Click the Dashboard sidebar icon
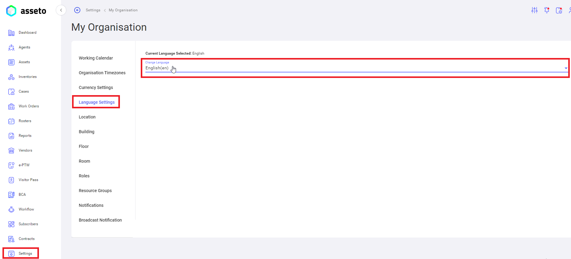571x259 pixels. 11,33
